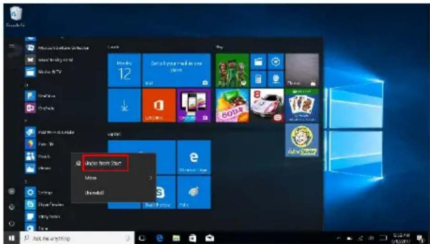Expand the More submenu arrow

[x=151, y=178]
